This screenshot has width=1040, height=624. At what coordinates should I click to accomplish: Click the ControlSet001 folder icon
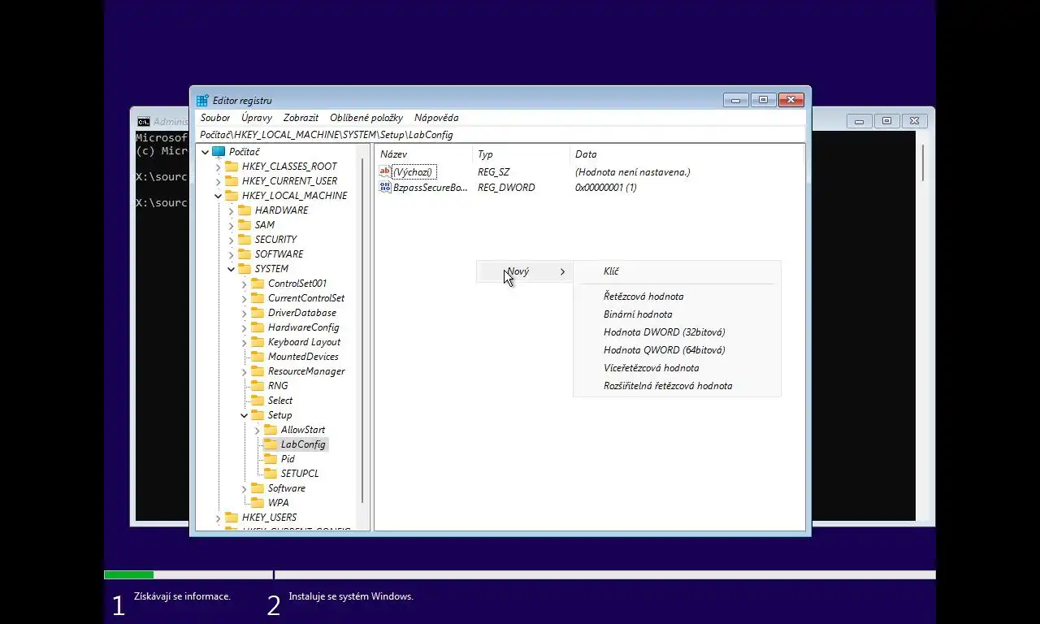[x=258, y=284]
